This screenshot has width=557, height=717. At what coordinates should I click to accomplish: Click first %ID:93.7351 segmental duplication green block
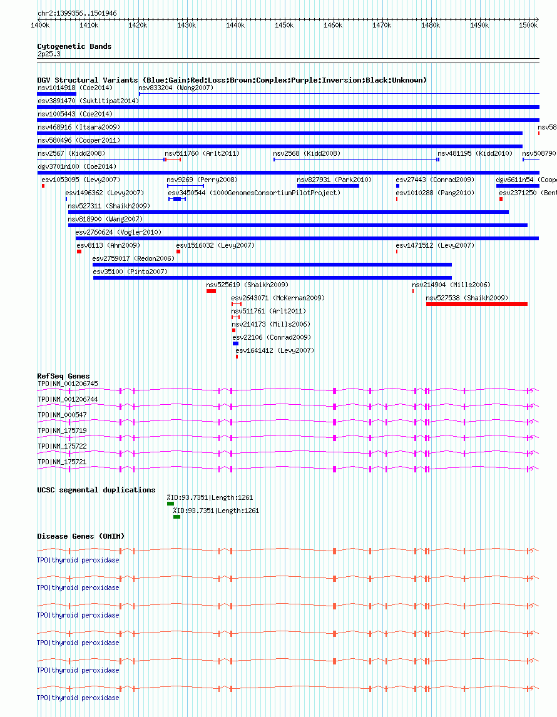[x=171, y=504]
